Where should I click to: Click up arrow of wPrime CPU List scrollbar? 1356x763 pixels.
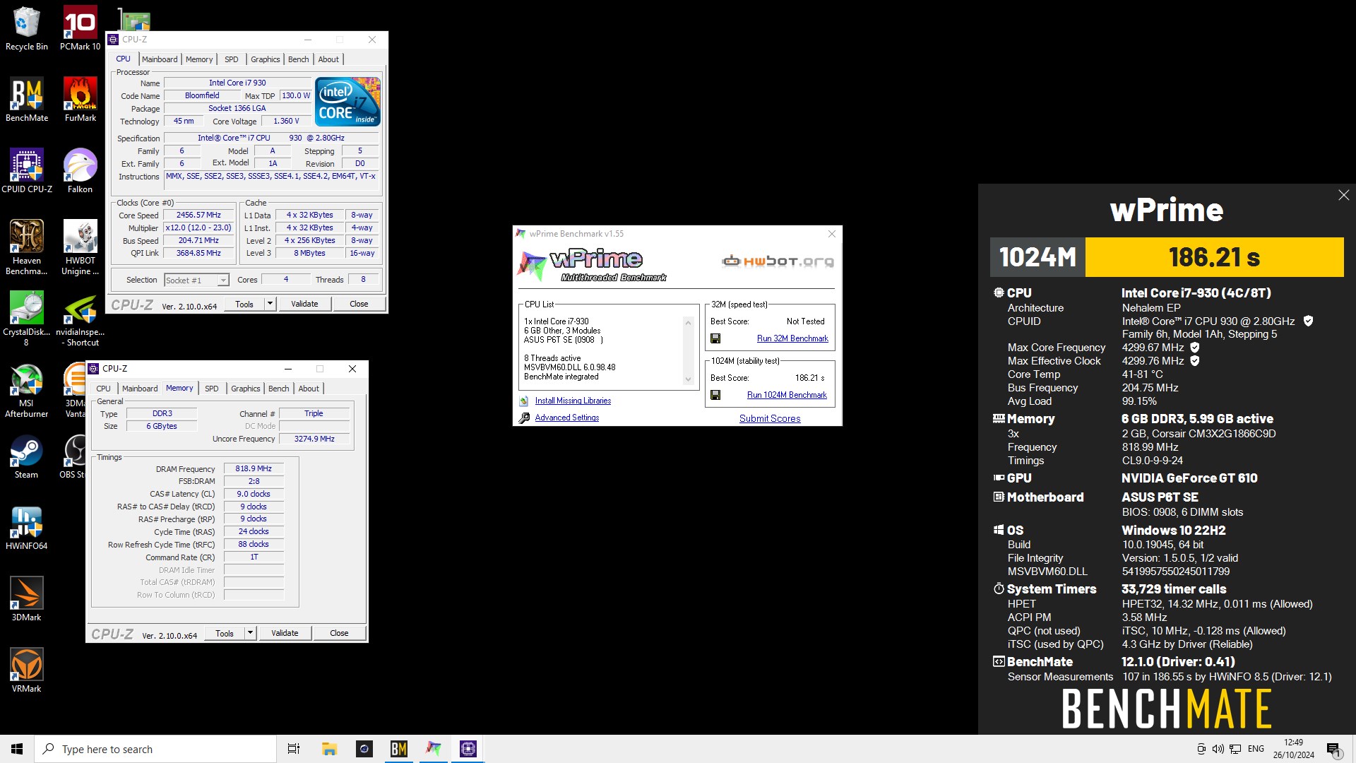689,323
